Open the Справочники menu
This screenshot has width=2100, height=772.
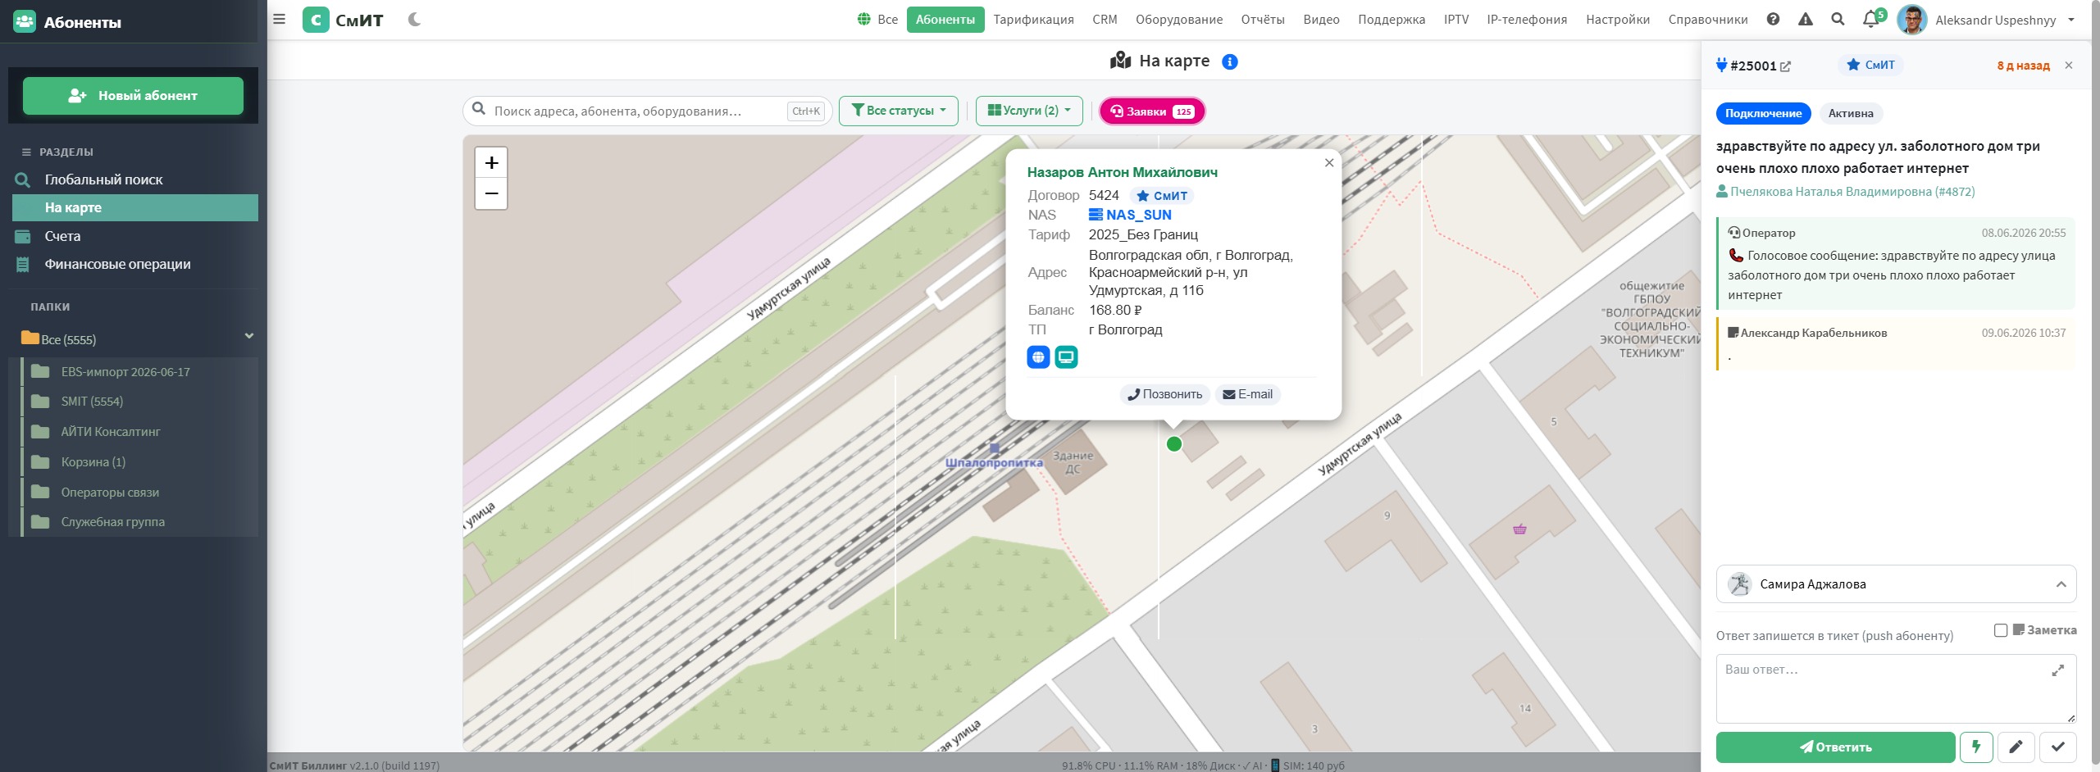tap(1707, 20)
